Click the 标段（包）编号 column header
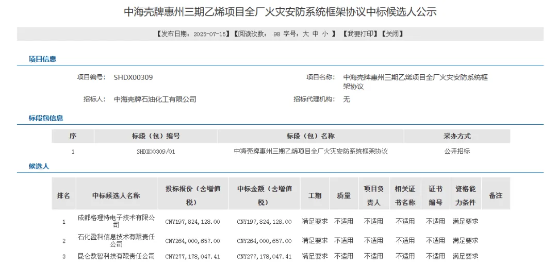The image size is (557, 265). [156, 136]
